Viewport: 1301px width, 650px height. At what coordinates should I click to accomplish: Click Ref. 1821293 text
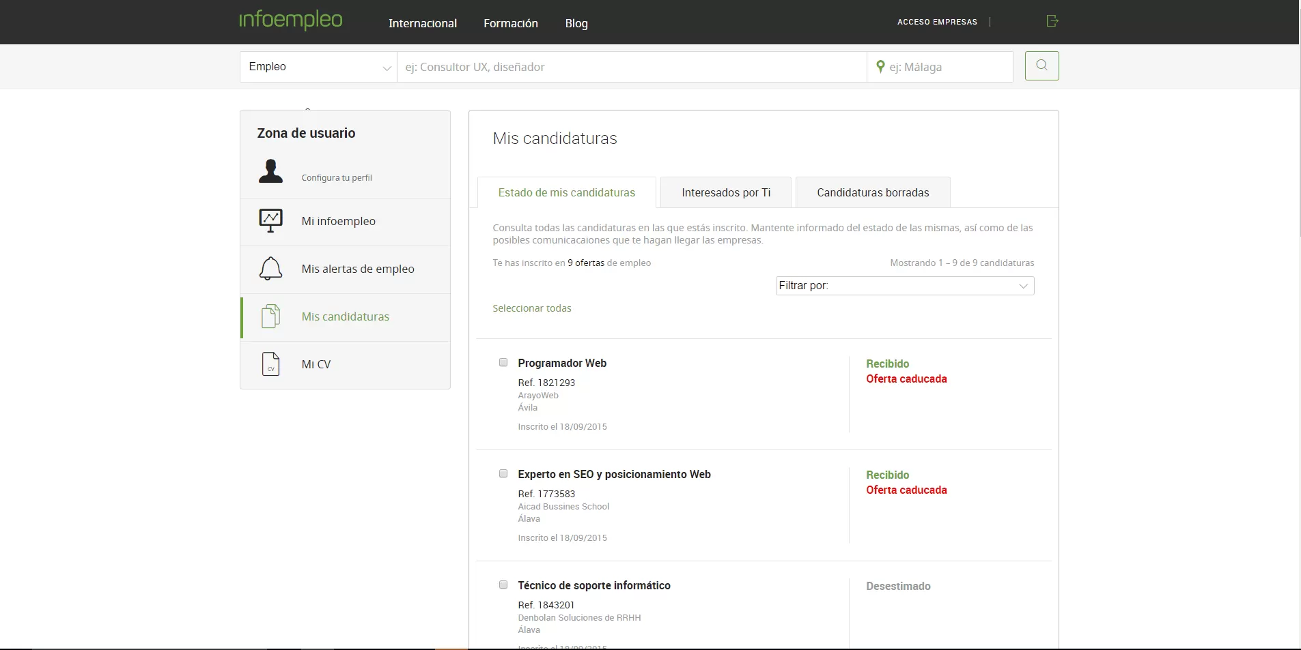click(x=546, y=383)
